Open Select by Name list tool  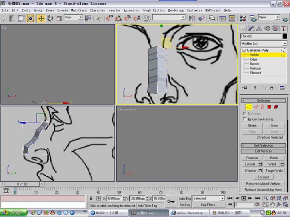pyautogui.click(x=12, y=18)
